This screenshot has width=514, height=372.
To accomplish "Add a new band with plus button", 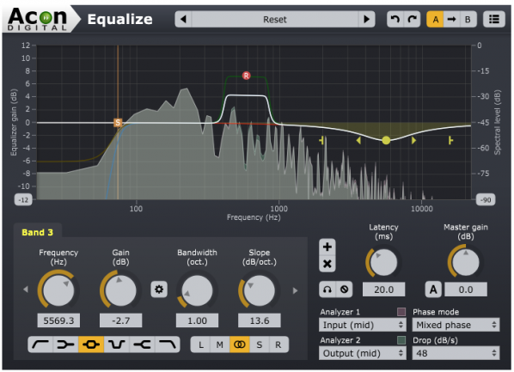I will coord(327,247).
